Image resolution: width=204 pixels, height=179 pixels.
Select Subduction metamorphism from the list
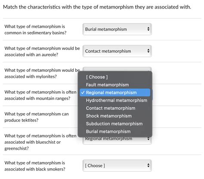click(114, 123)
